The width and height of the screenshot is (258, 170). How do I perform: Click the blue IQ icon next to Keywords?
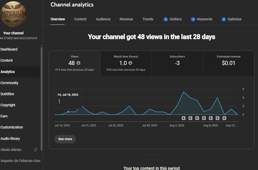(193, 19)
